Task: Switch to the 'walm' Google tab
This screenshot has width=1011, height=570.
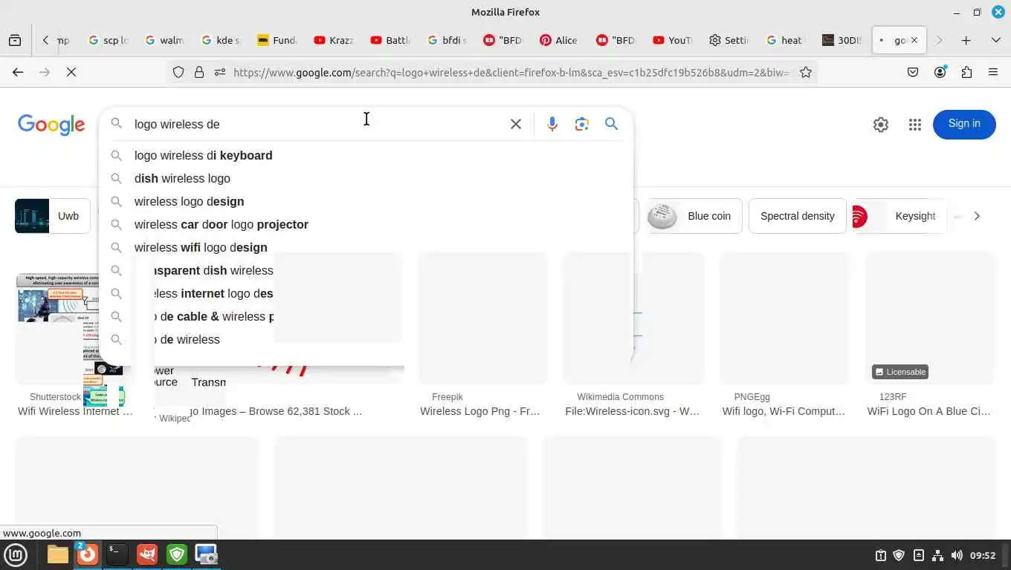Action: point(164,41)
